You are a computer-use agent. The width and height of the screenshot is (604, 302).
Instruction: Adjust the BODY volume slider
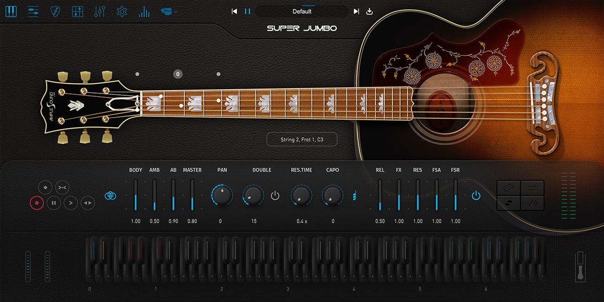136,195
